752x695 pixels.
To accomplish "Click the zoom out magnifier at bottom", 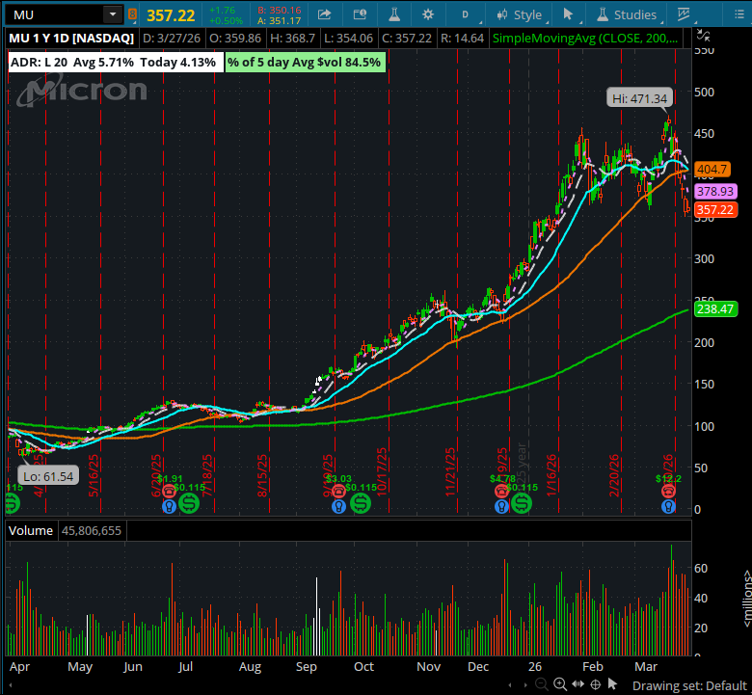I will [x=541, y=684].
